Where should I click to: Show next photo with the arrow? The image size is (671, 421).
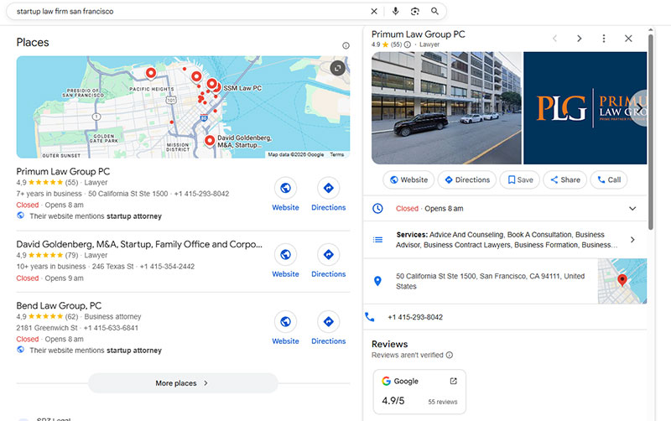click(639, 107)
